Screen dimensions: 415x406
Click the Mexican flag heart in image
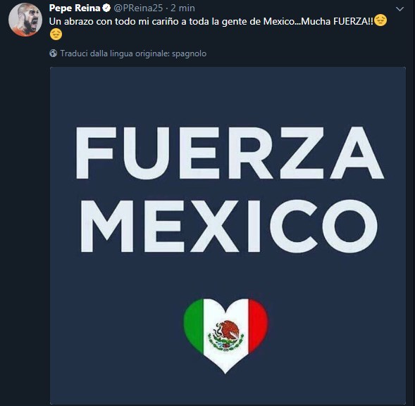click(x=225, y=336)
